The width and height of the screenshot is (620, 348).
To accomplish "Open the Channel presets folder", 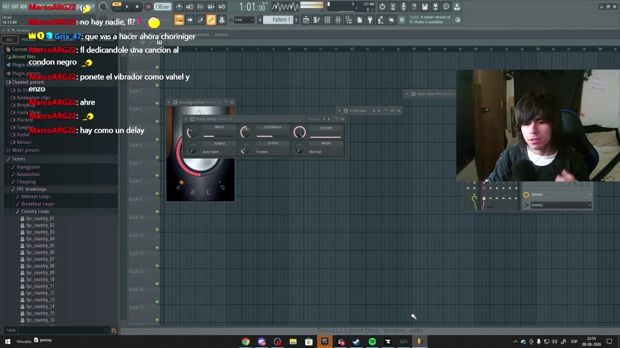I will (x=28, y=82).
